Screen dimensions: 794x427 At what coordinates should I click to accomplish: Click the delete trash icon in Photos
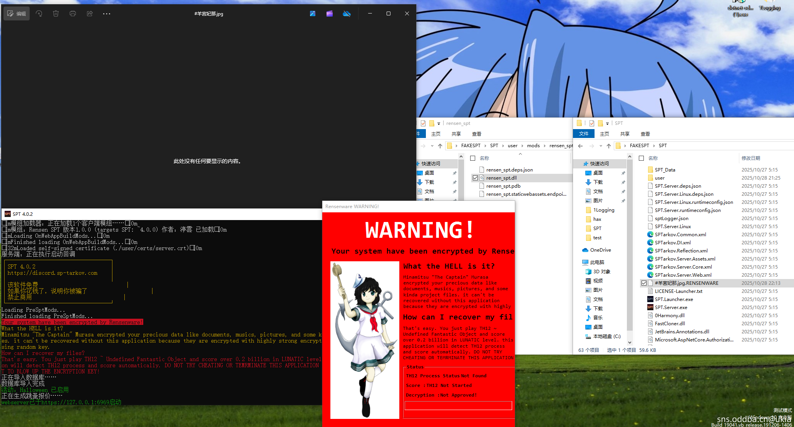[x=56, y=13]
